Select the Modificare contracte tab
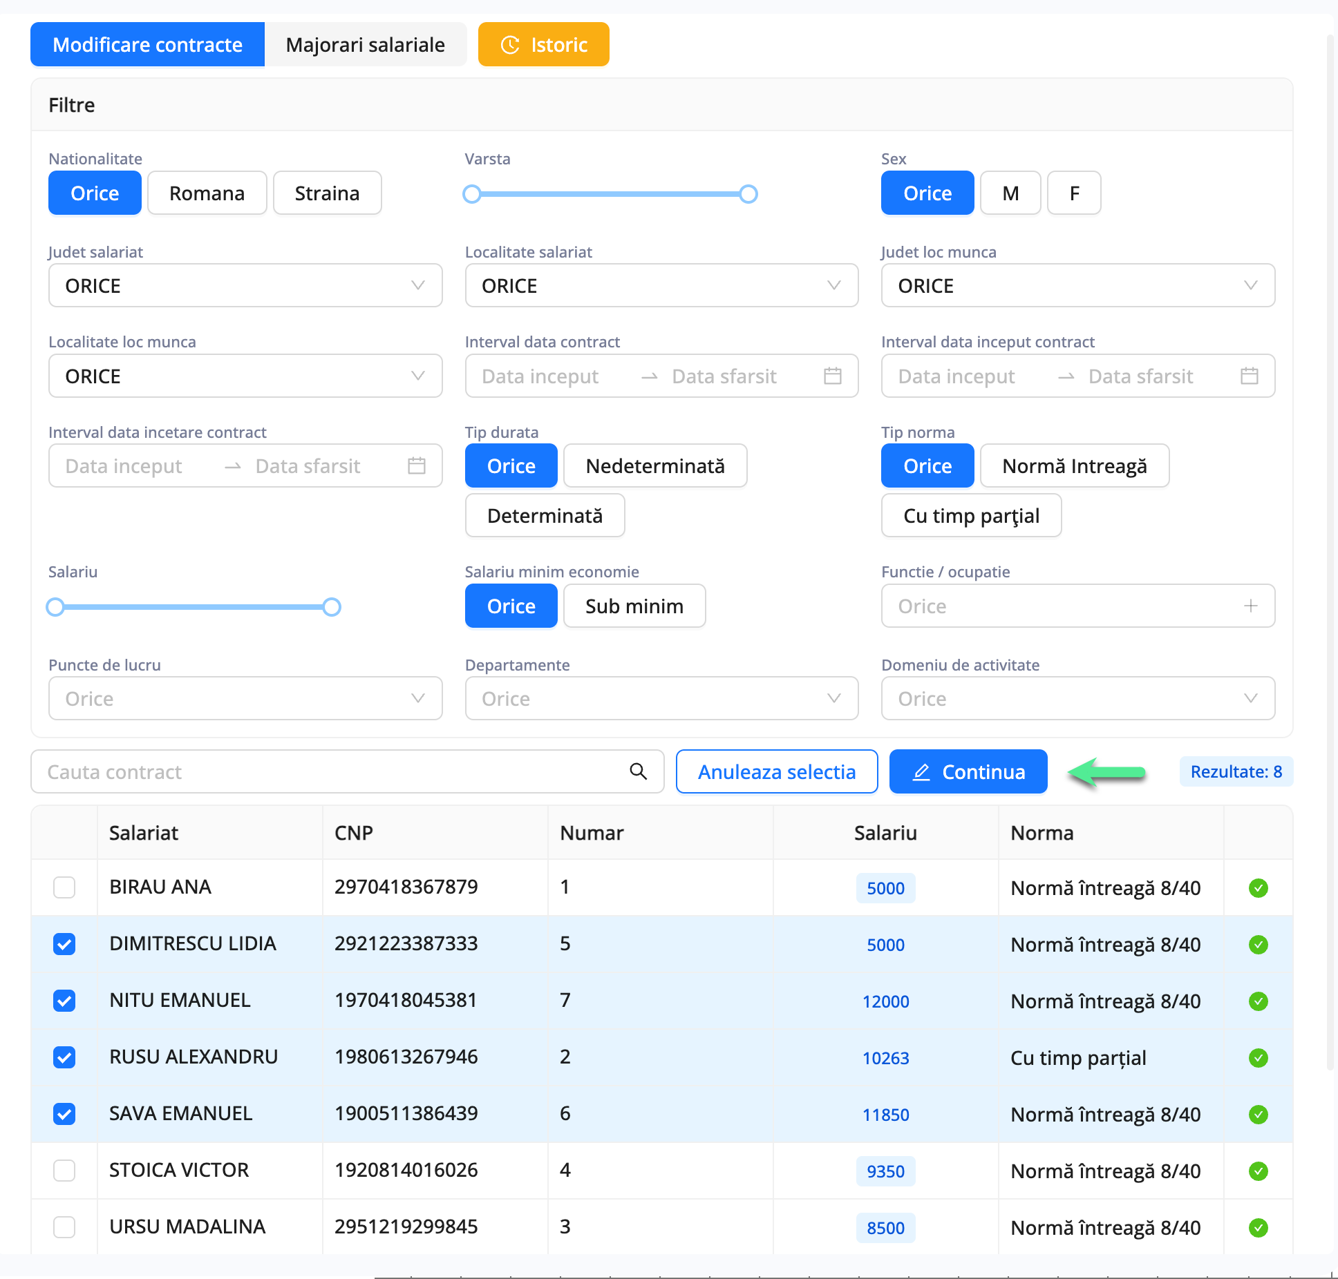1338x1279 pixels. pos(147,44)
